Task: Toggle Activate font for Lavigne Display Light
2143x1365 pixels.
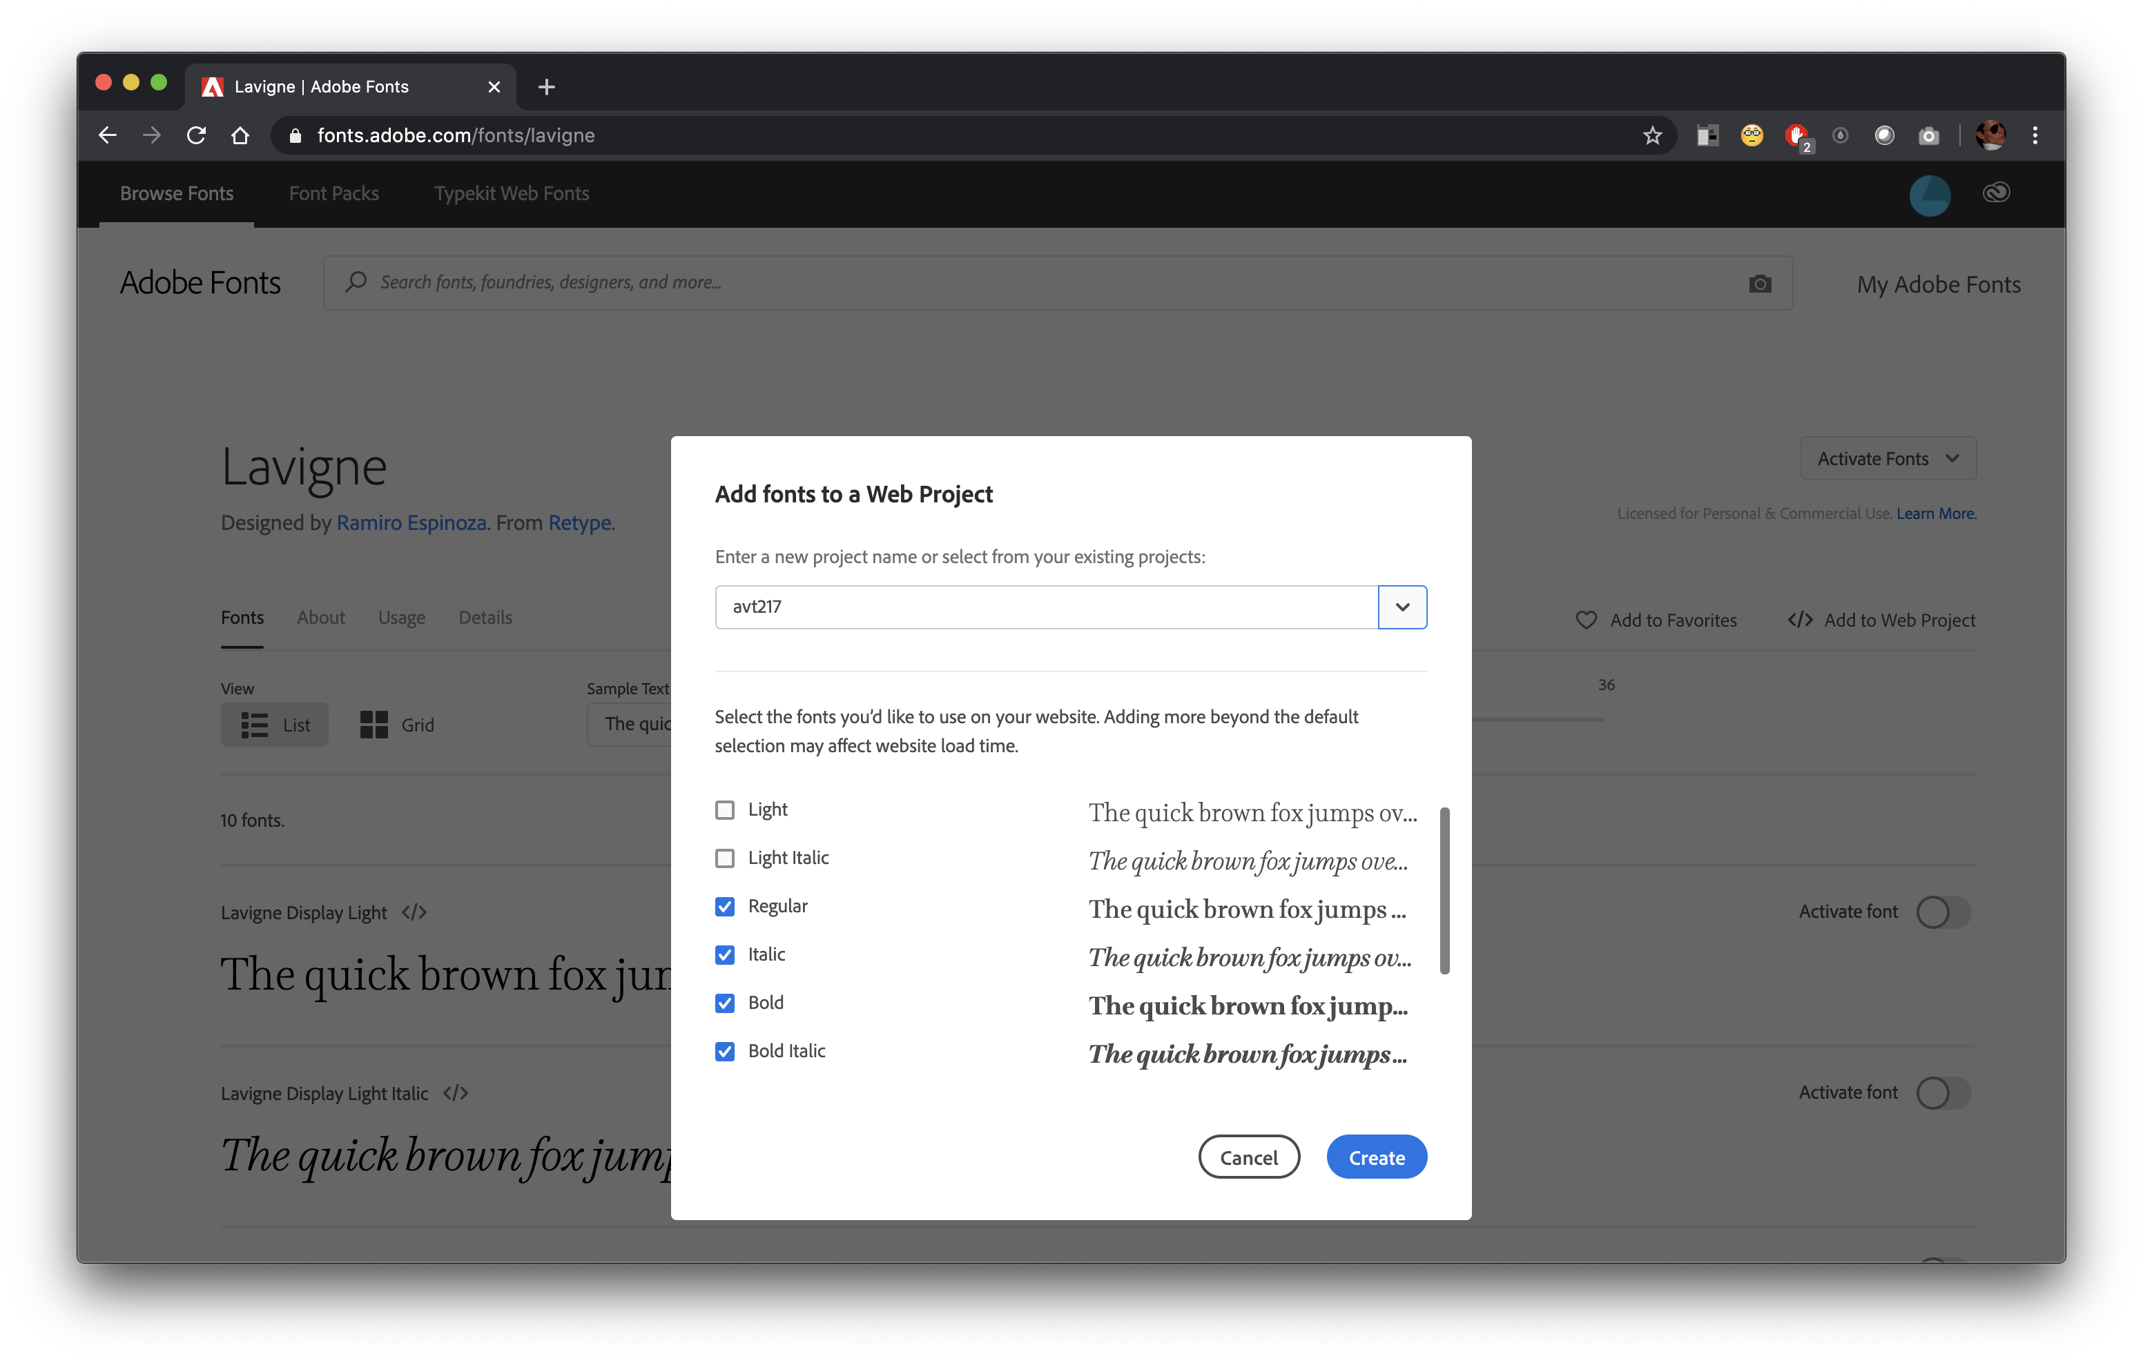Action: pyautogui.click(x=1943, y=912)
